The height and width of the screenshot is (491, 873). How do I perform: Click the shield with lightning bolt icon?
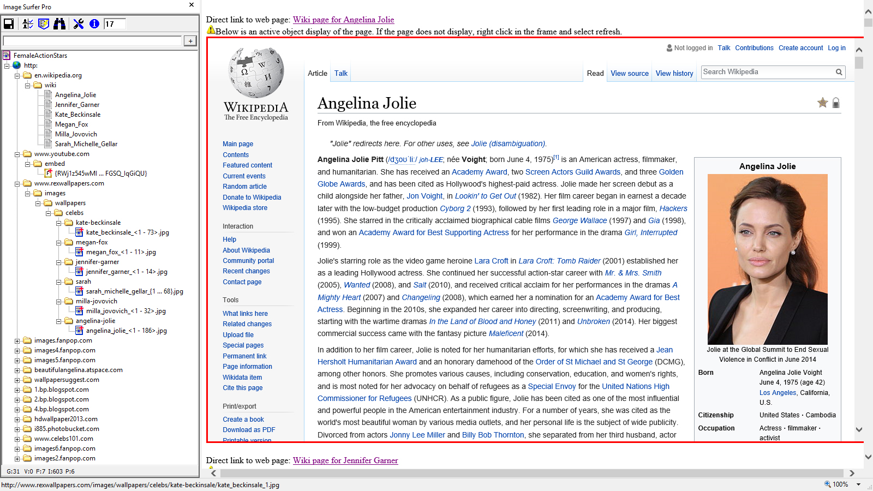click(44, 23)
